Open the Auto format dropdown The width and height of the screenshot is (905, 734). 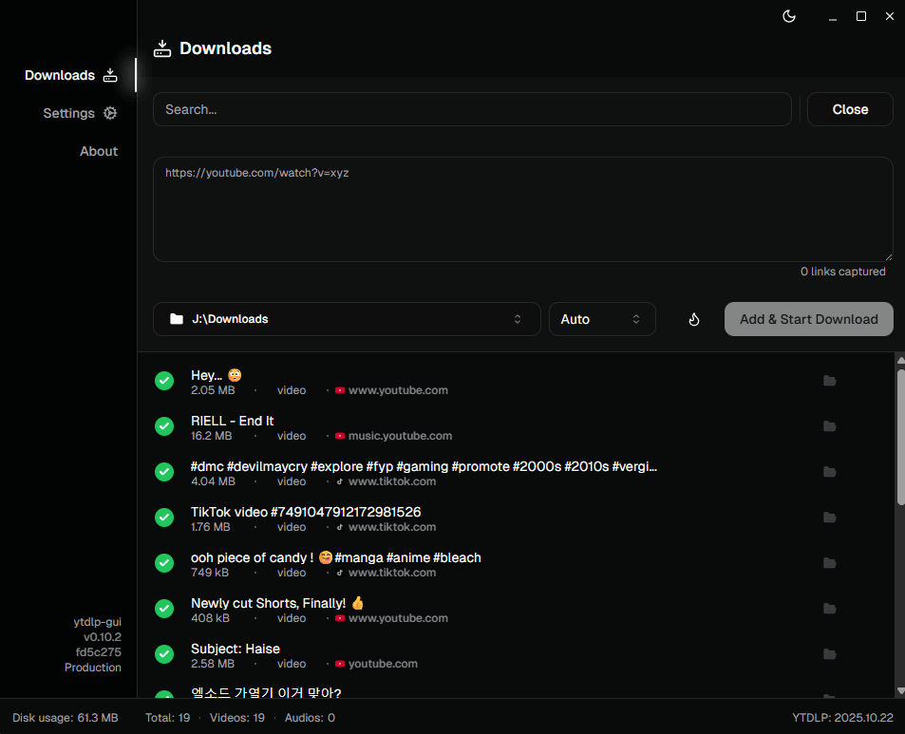click(x=602, y=319)
